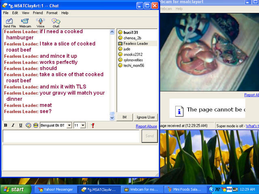Open the Edit menu
This screenshot has width=259, height=194.
[x=15, y=13]
